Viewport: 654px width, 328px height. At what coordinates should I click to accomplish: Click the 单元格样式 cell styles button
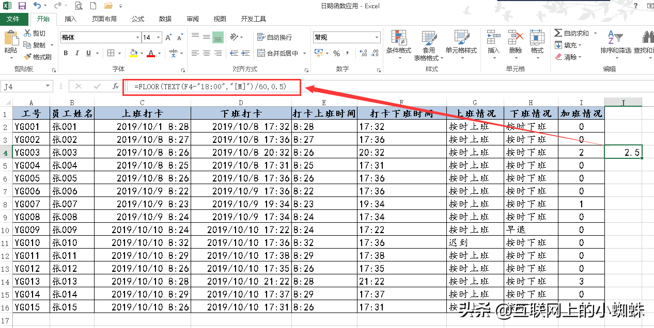[461, 43]
